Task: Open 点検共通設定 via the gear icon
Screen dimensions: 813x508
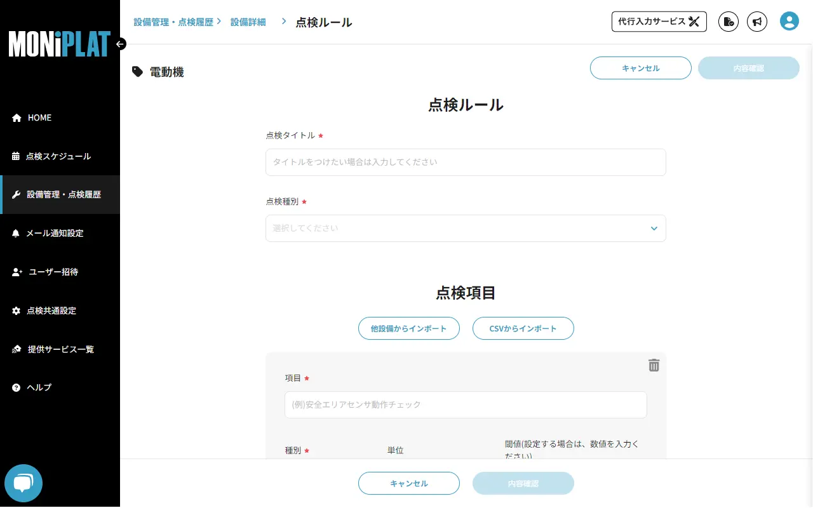Action: click(x=17, y=311)
